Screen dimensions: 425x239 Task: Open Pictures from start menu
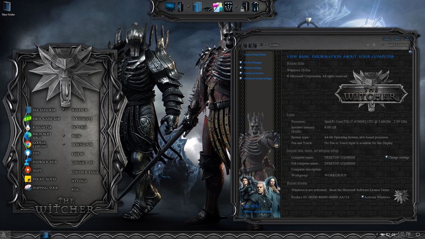tap(79, 127)
